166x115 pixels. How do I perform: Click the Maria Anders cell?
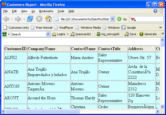click(84, 58)
